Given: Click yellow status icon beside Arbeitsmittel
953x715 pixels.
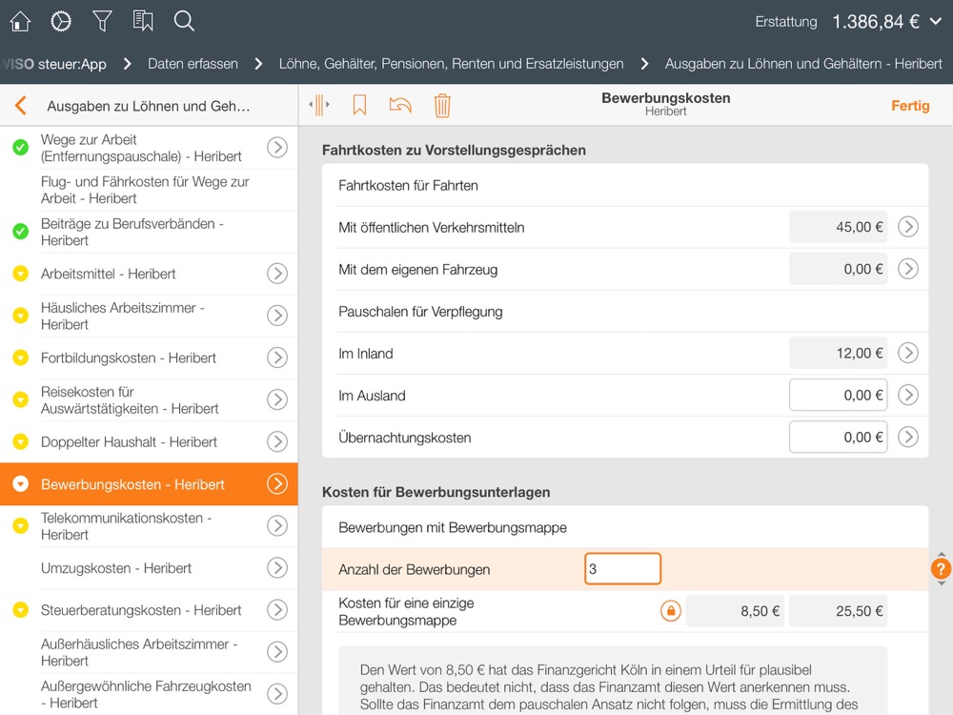Looking at the screenshot, I should click(x=21, y=274).
